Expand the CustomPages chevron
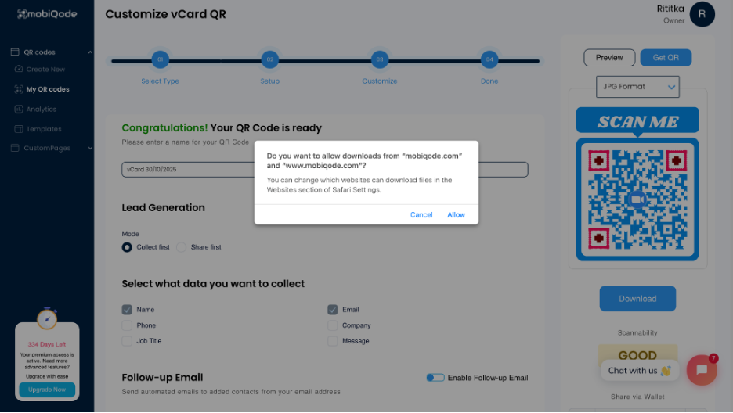This screenshot has height=413, width=733. pyautogui.click(x=90, y=148)
